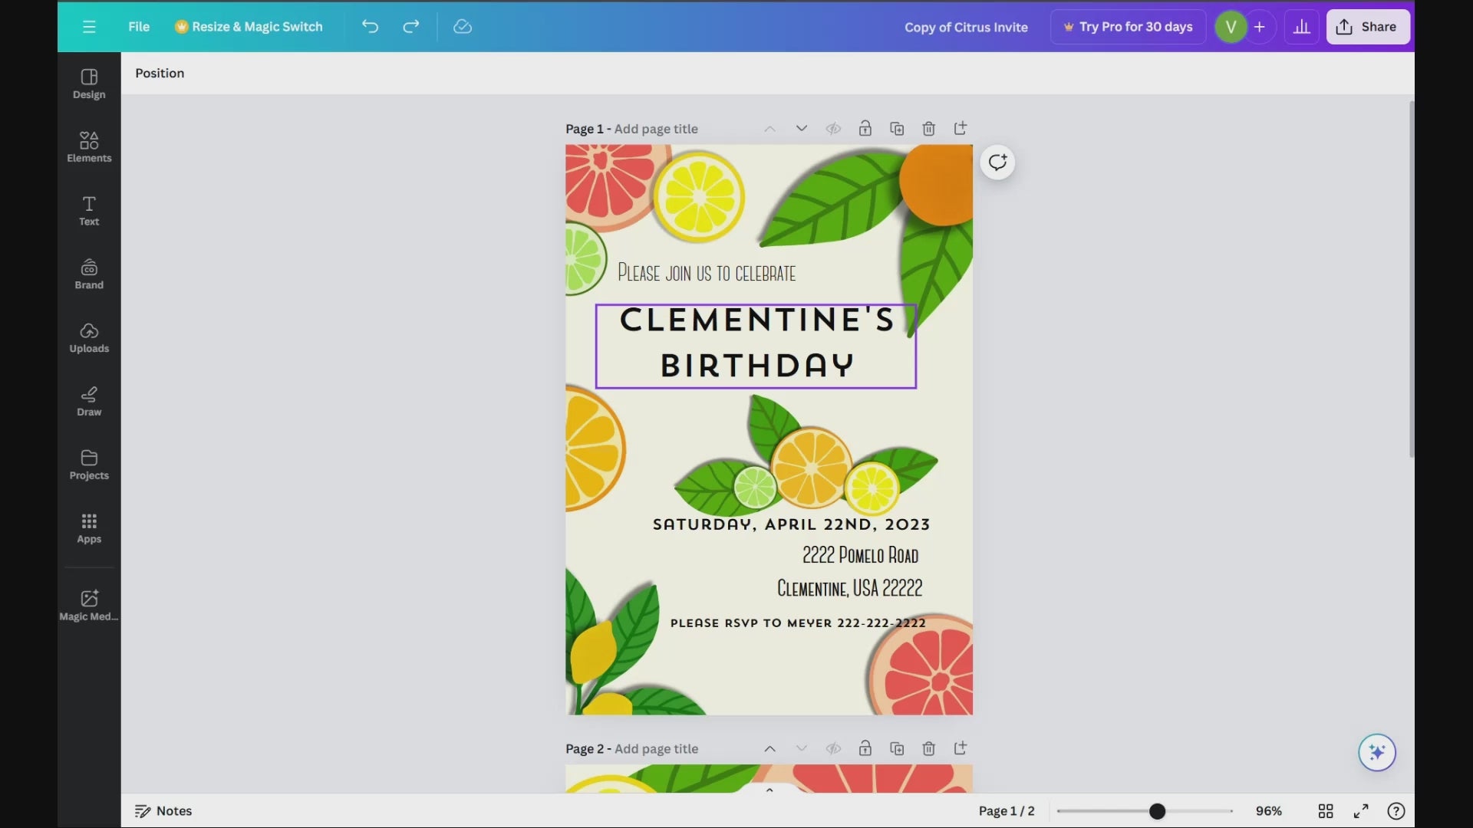Move Page 1 down
The width and height of the screenshot is (1473, 828).
tap(801, 129)
